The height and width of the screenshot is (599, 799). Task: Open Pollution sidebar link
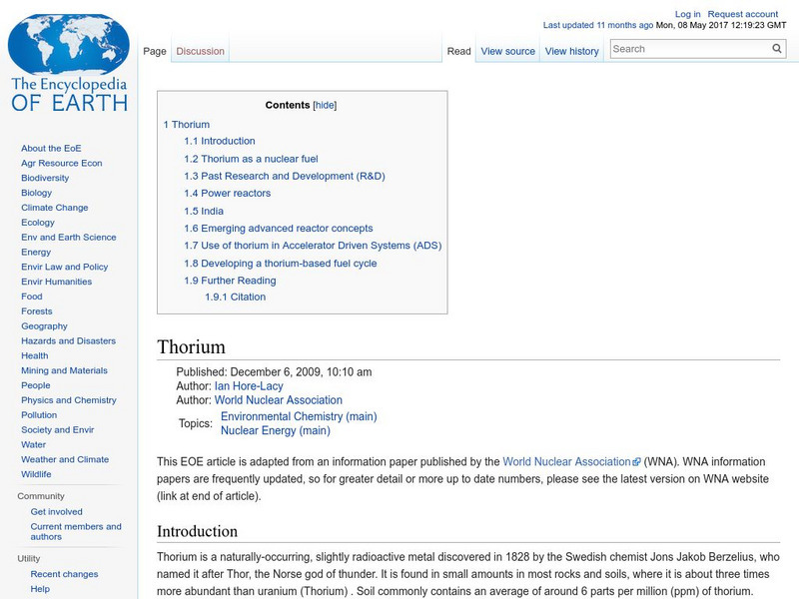pyautogui.click(x=39, y=414)
